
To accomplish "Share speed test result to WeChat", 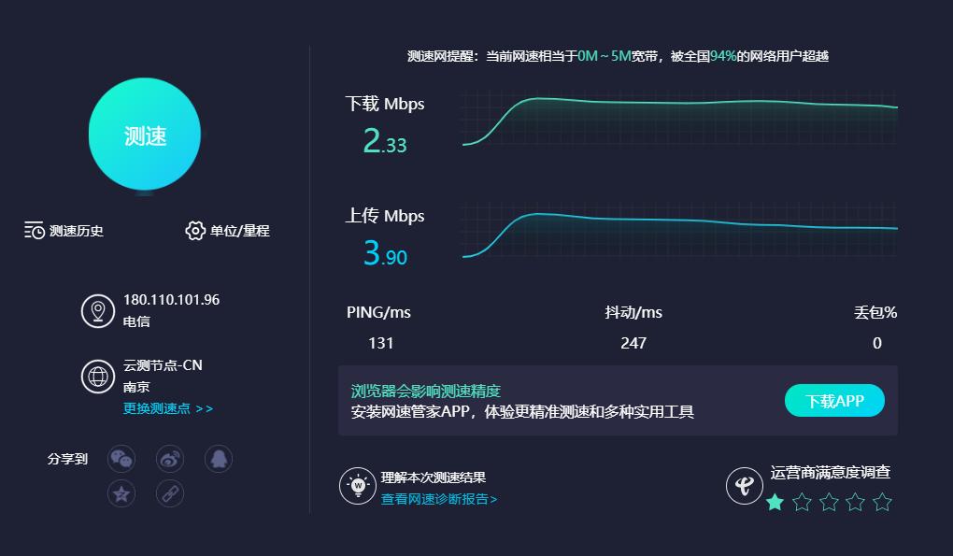I will pyautogui.click(x=121, y=459).
